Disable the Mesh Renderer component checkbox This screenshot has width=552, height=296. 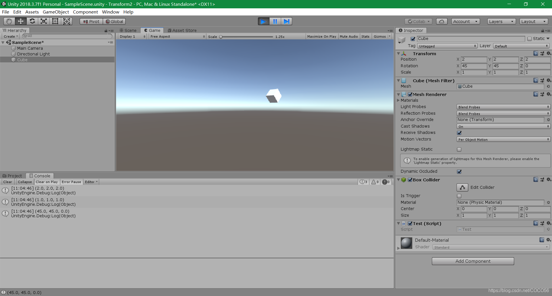410,94
